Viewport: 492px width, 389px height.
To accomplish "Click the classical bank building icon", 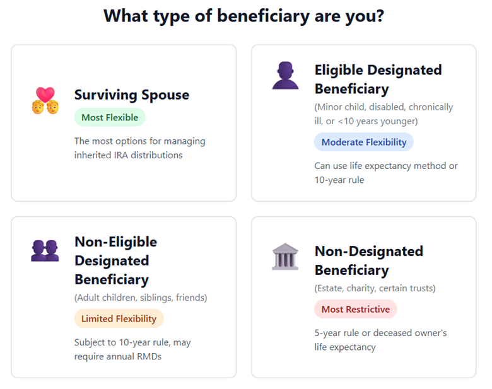I will point(285,257).
